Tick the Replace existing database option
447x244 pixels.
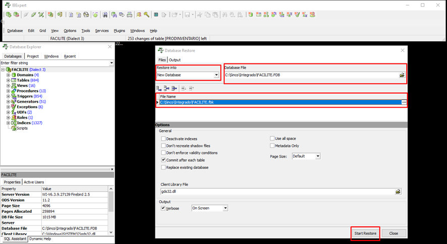pyautogui.click(x=163, y=167)
